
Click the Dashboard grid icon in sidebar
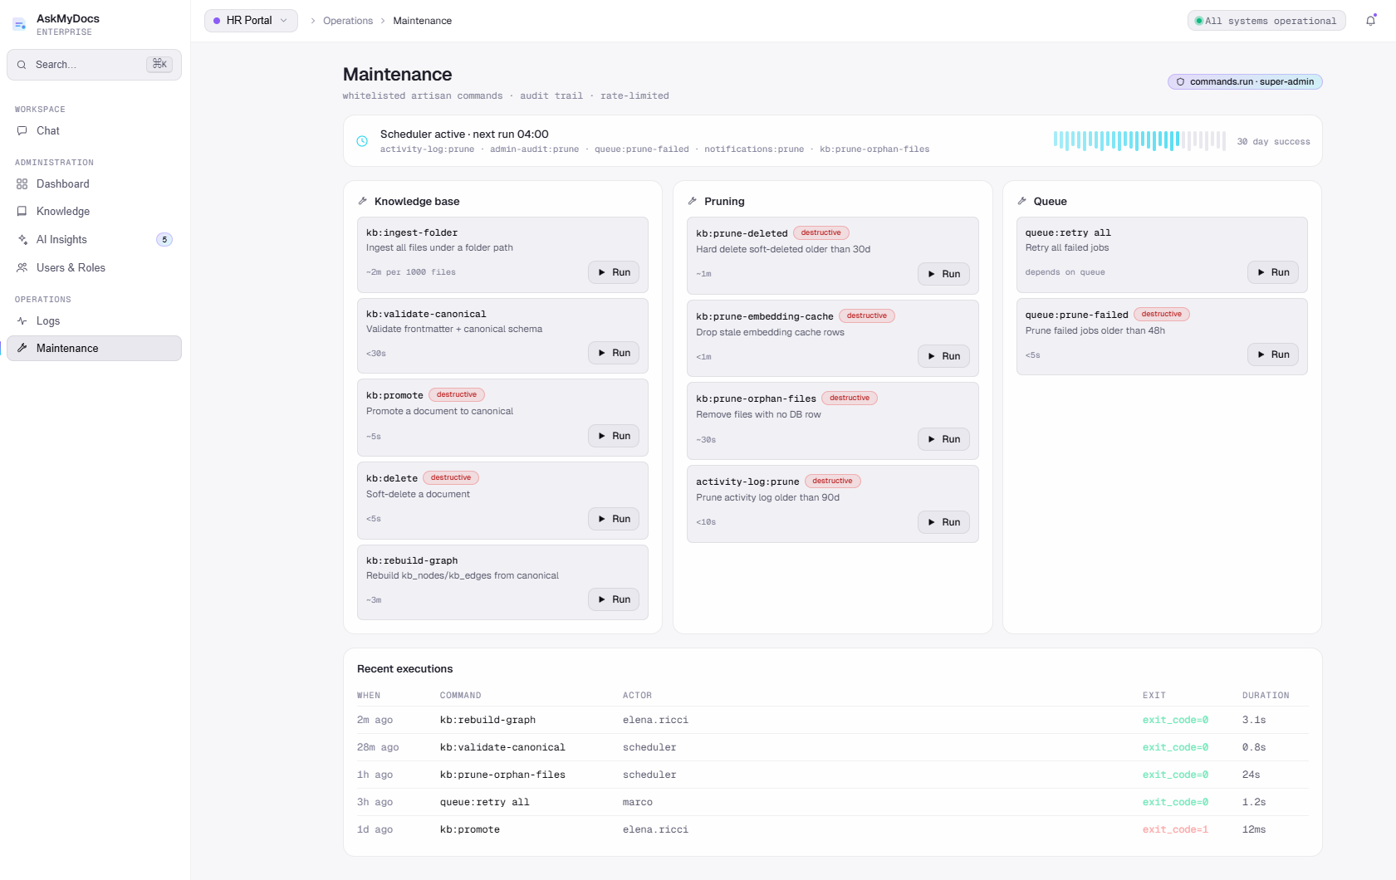click(x=22, y=183)
